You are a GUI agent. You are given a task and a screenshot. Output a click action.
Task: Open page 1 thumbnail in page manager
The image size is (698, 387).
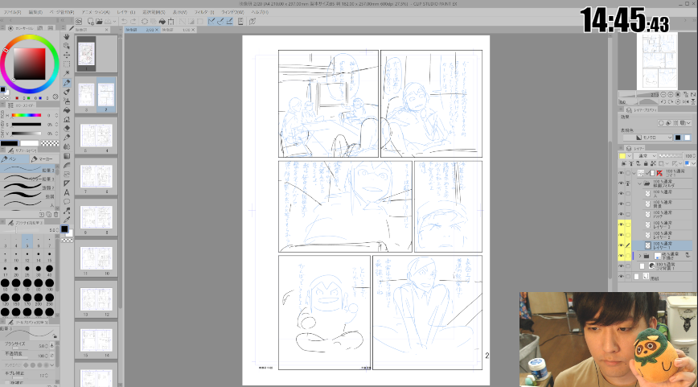(x=86, y=54)
